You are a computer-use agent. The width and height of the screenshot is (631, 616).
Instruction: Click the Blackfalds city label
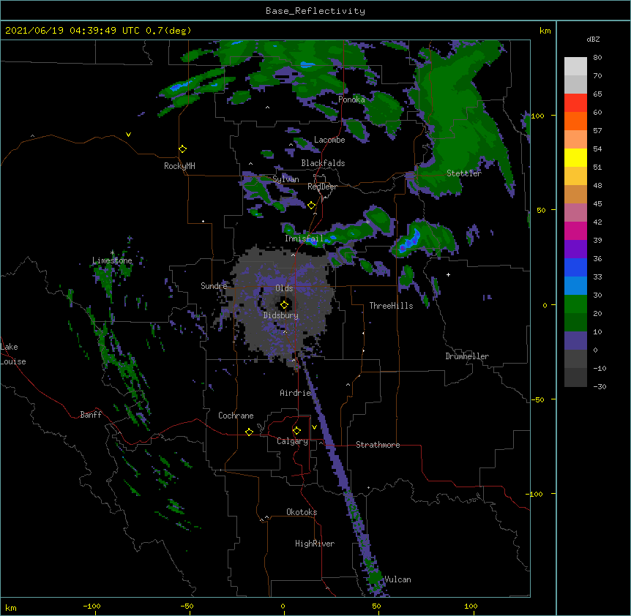(x=323, y=163)
